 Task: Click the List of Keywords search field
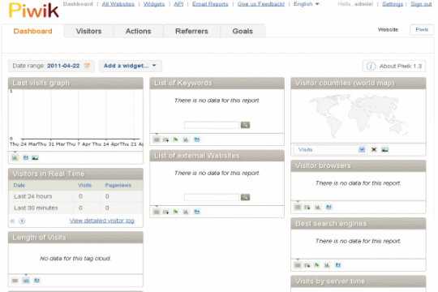click(x=212, y=125)
